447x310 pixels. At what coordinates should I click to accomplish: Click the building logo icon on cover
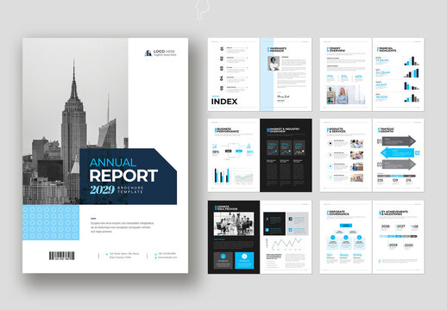pyautogui.click(x=148, y=53)
